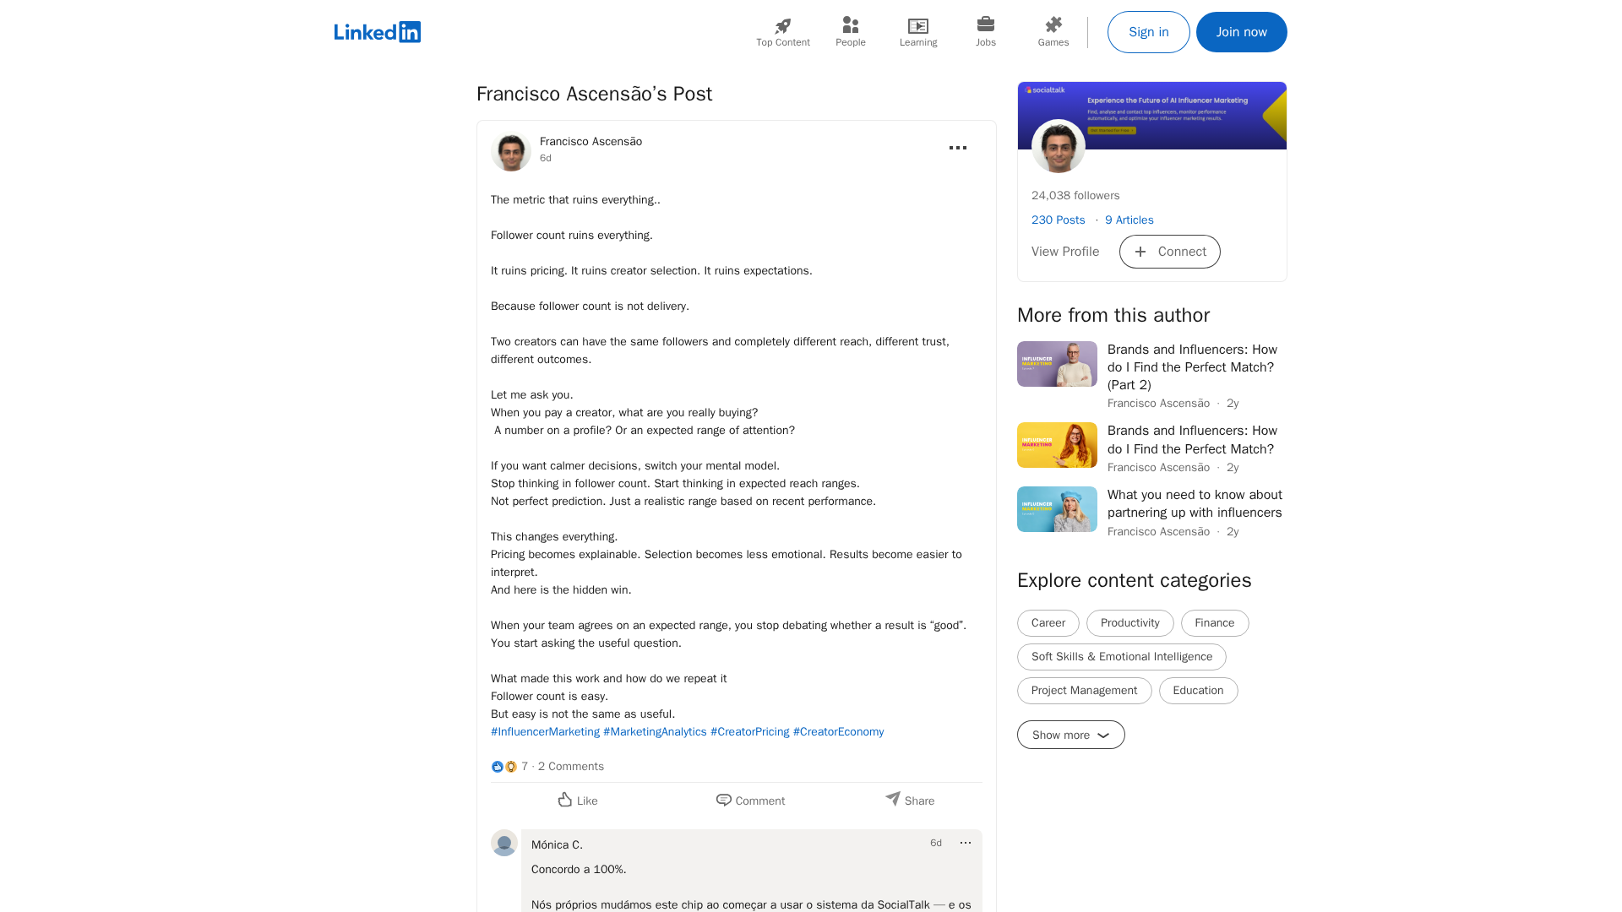Click the Sign in button
The width and height of the screenshot is (1622, 912).
click(x=1148, y=32)
